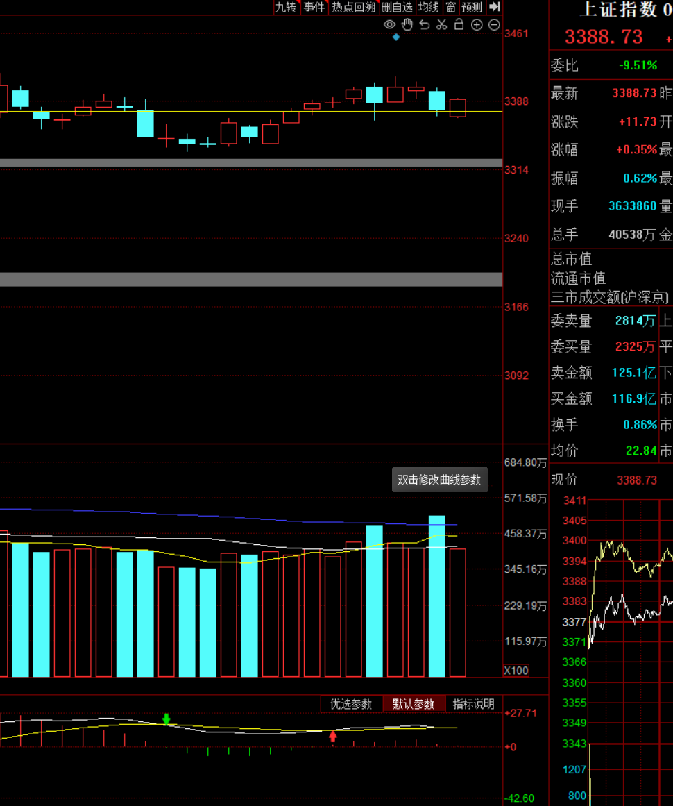Image resolution: width=673 pixels, height=806 pixels.
Task: Click the 3240 price axis label
Action: [516, 239]
